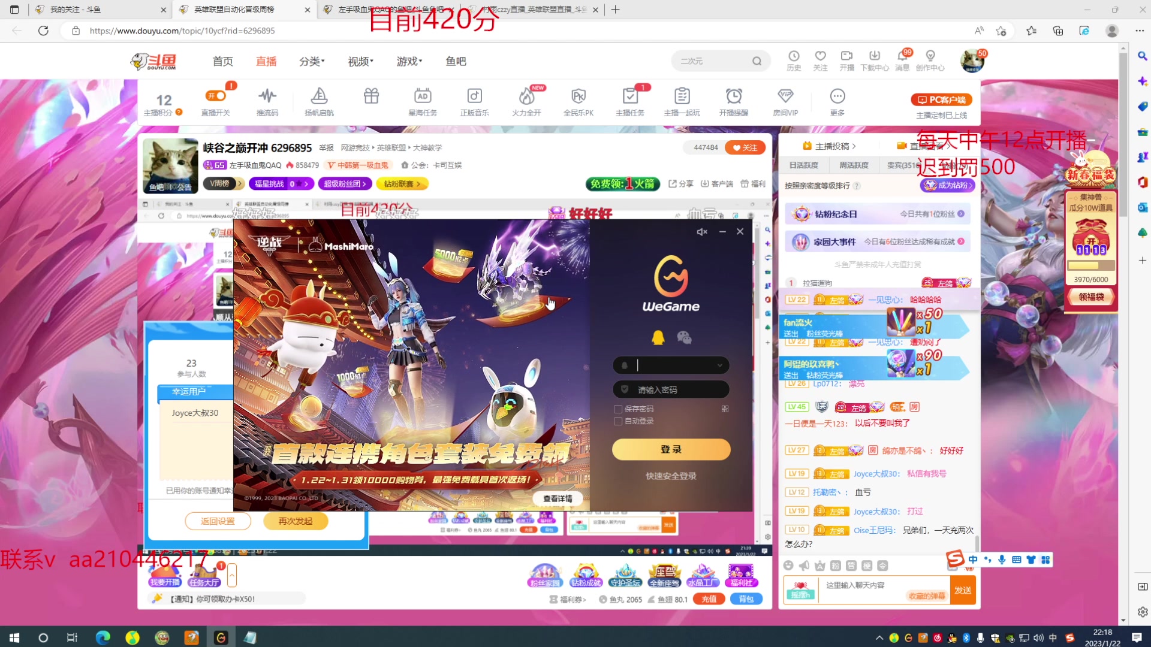Open the 直播开关 streaming switch icon
This screenshot has height=647, width=1151.
(215, 96)
